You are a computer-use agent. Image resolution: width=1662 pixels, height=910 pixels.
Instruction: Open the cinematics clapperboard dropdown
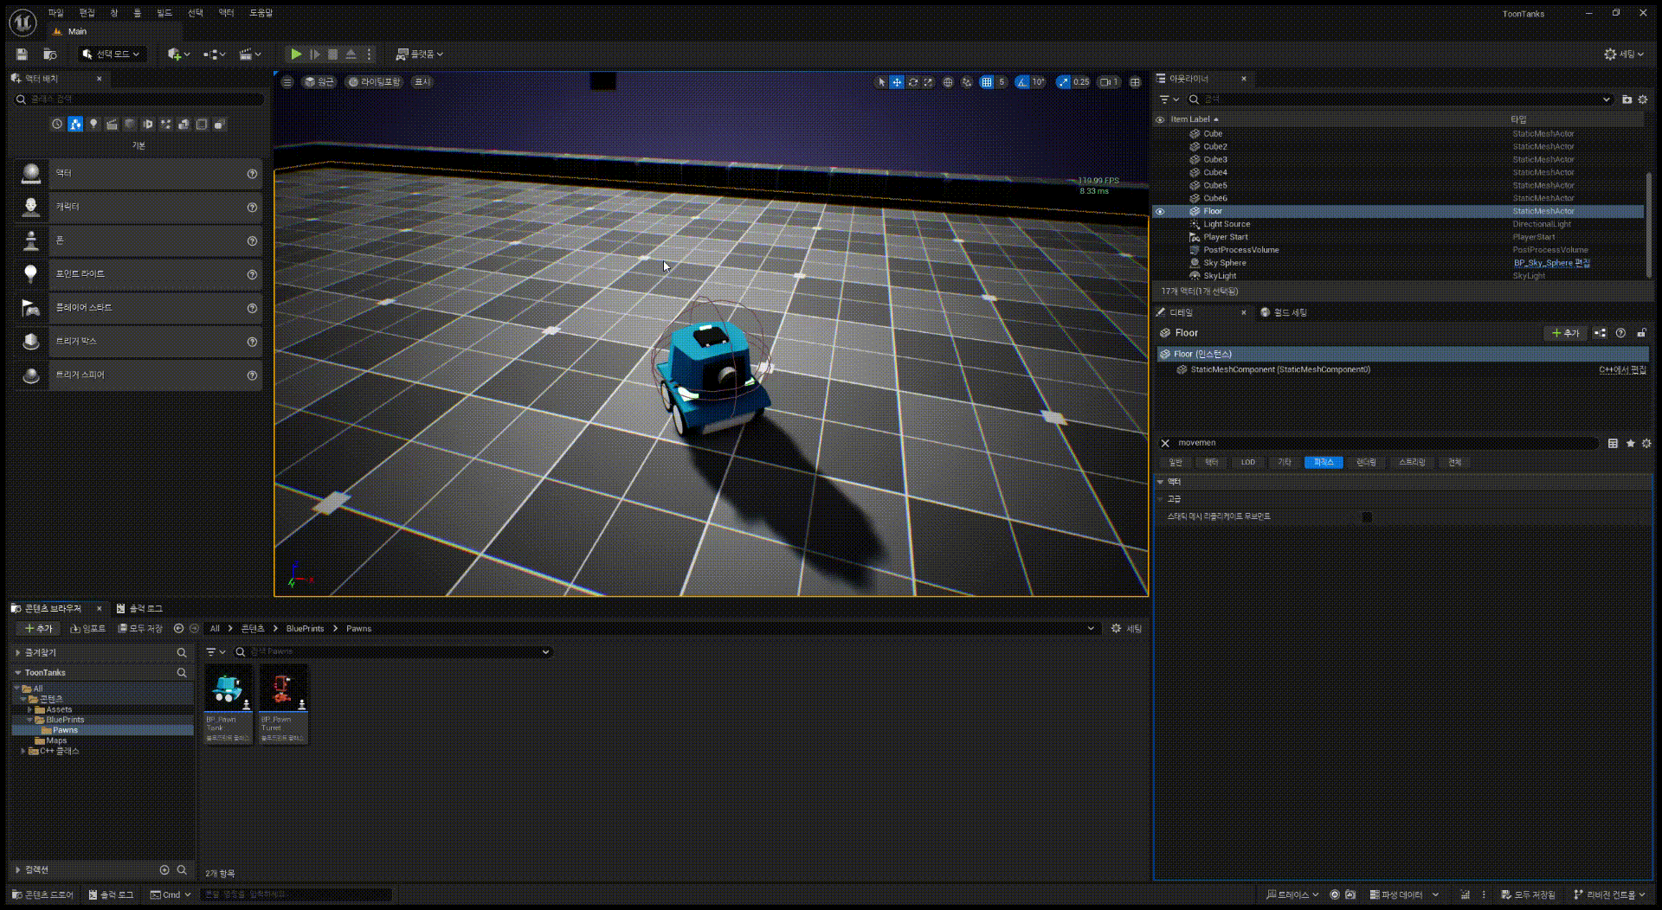coord(250,54)
